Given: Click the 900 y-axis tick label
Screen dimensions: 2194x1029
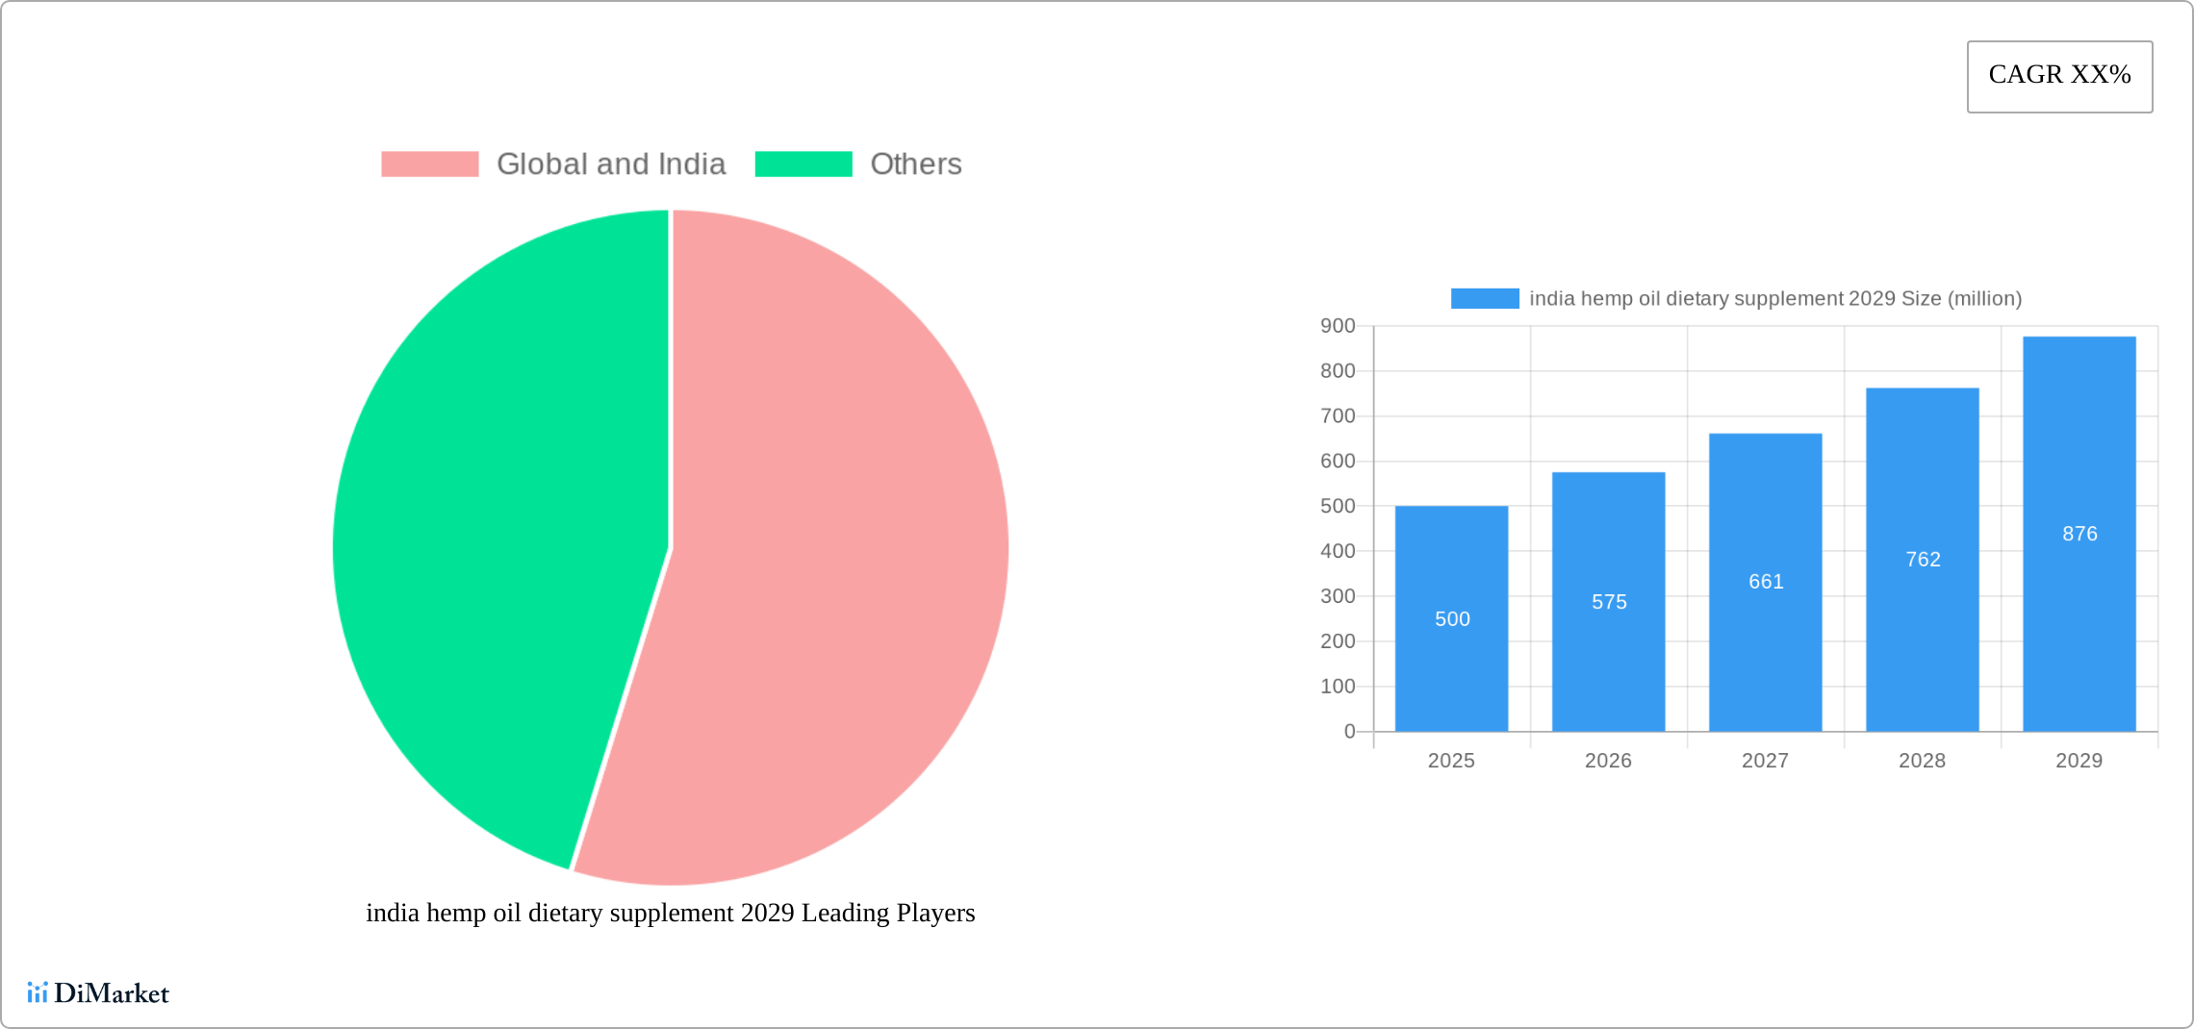Looking at the screenshot, I should (x=1338, y=326).
